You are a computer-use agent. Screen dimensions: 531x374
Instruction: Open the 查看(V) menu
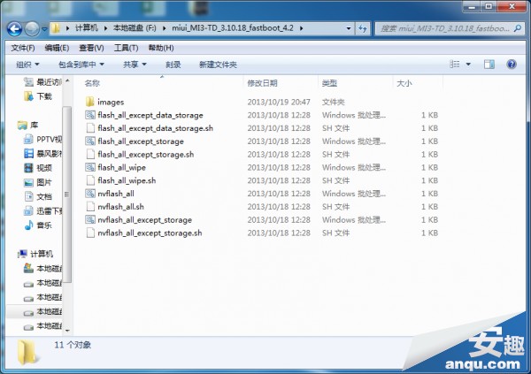[91, 48]
